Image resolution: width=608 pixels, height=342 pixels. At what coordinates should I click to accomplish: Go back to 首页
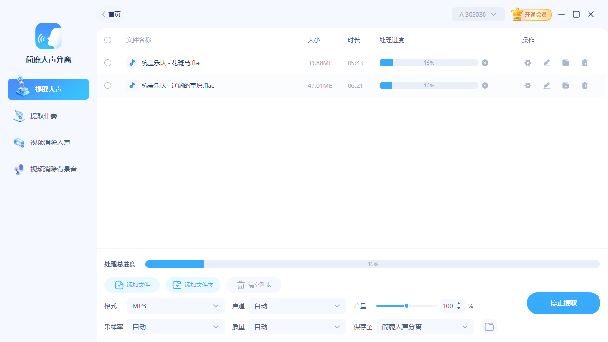(x=110, y=14)
